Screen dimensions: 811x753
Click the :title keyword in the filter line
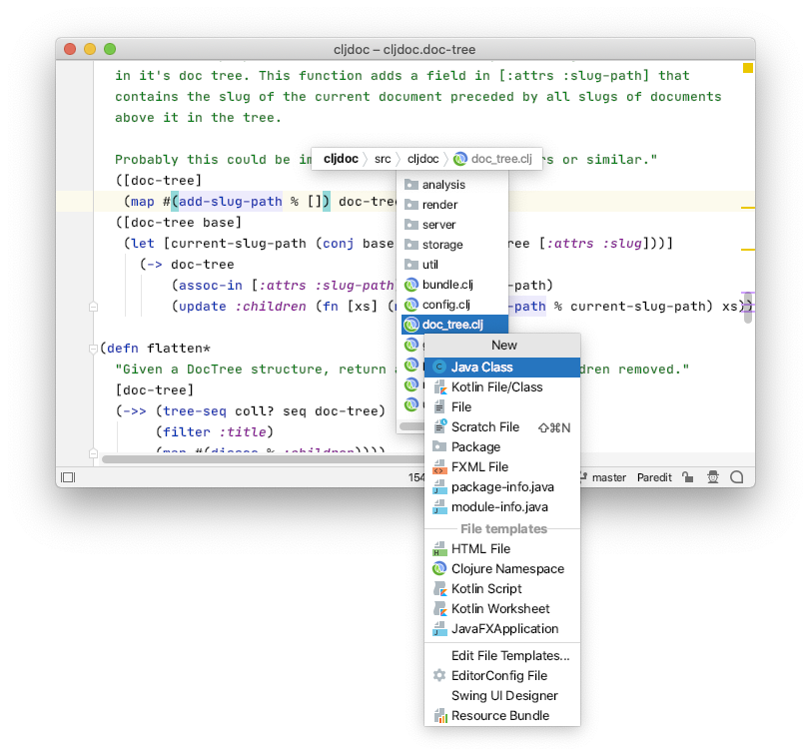242,432
